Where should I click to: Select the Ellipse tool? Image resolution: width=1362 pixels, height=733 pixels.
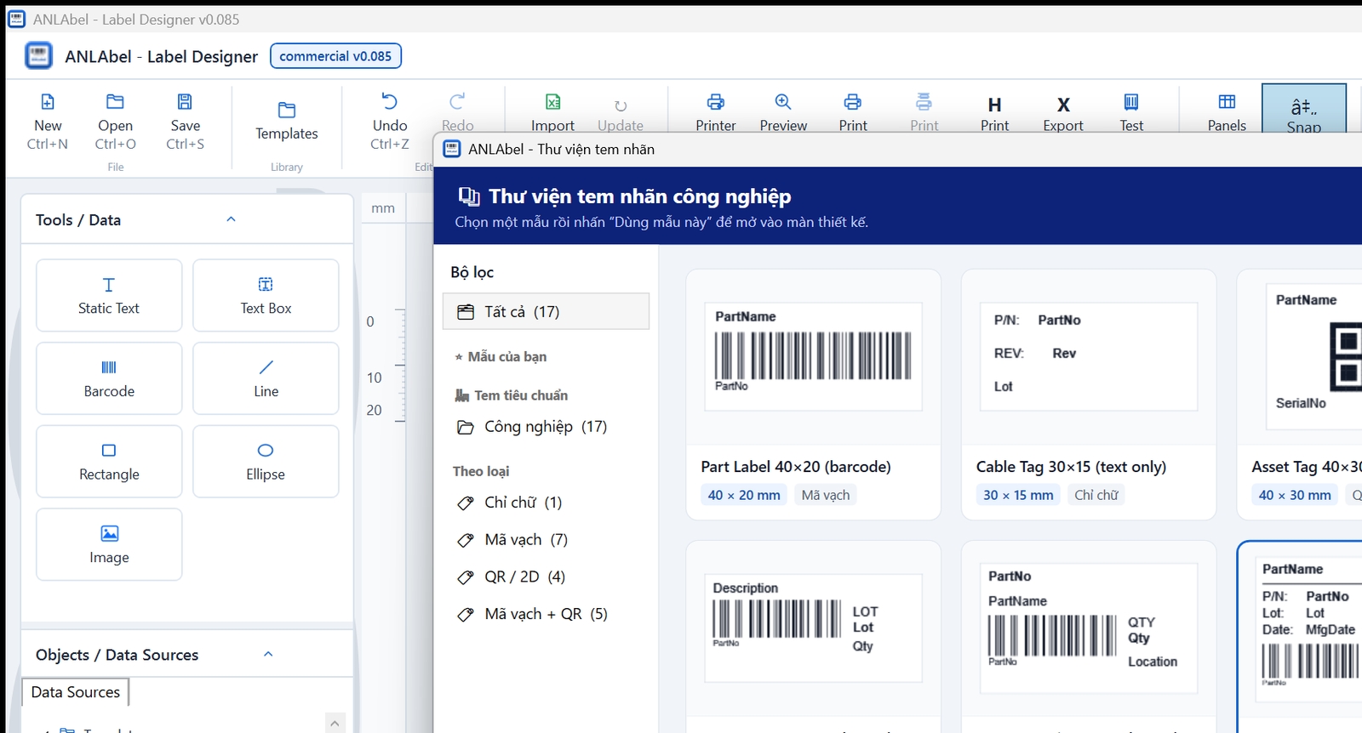coord(266,461)
